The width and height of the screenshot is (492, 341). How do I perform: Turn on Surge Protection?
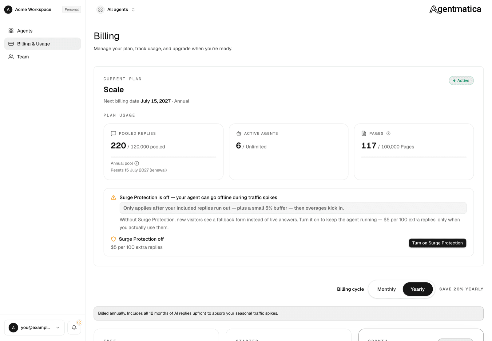(437, 243)
